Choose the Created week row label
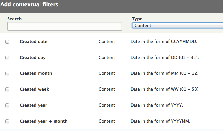This screenshot has height=131, width=223. coord(34,89)
